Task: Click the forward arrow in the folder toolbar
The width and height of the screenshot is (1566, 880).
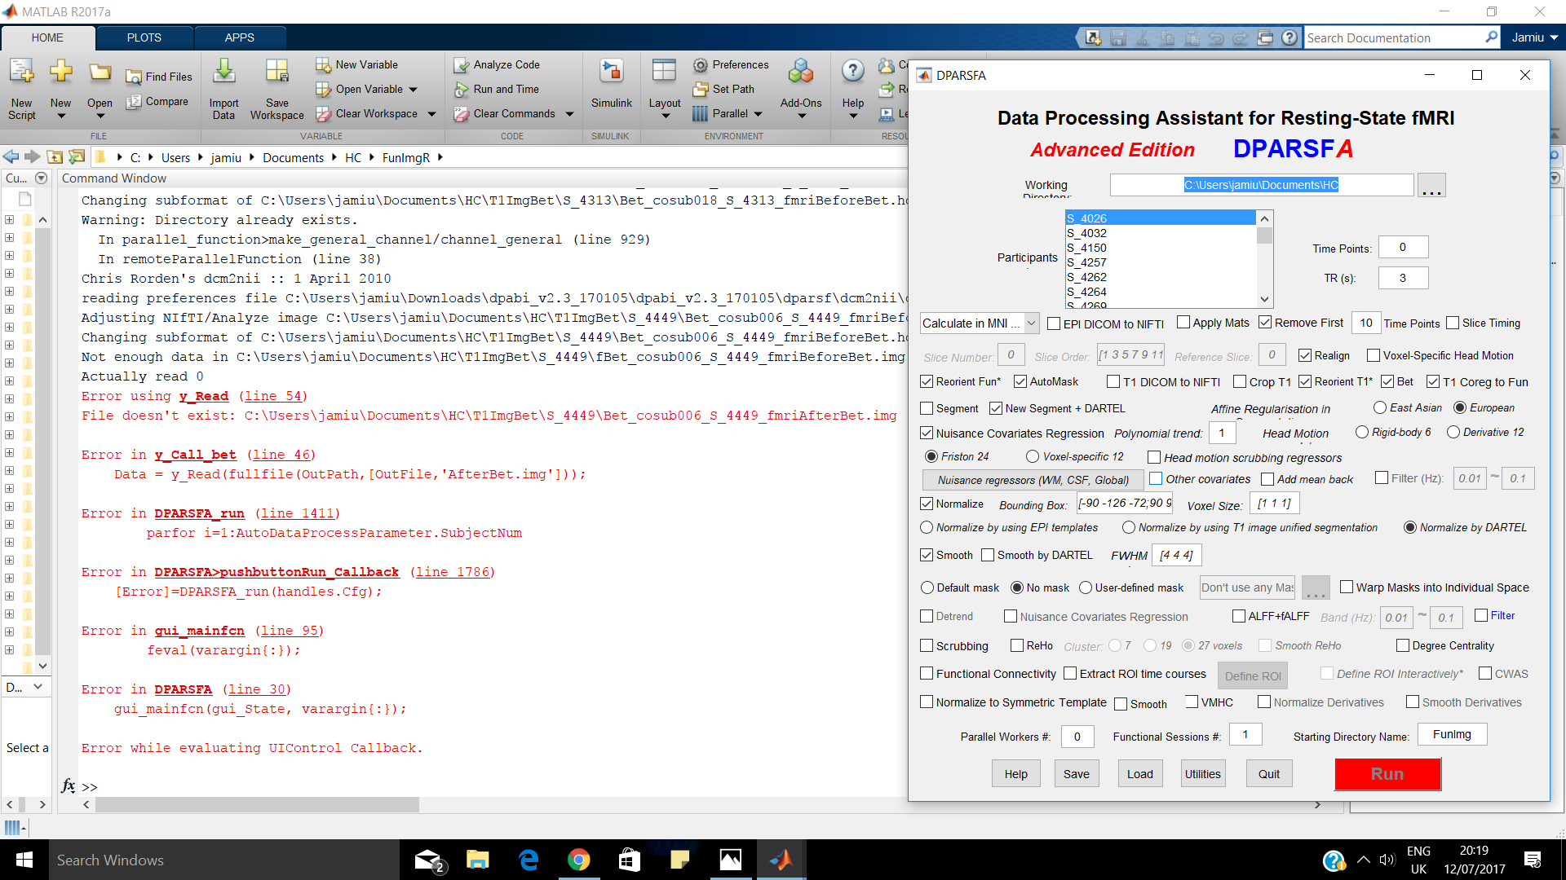Action: 32,156
